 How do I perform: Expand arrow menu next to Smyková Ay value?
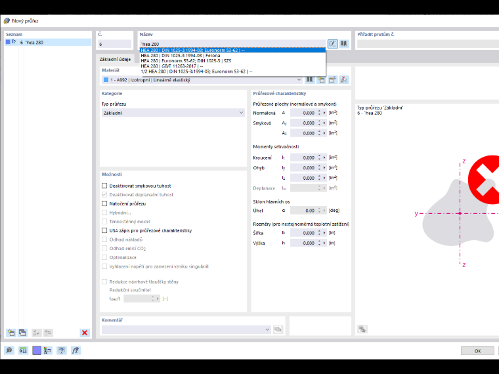pos(324,123)
